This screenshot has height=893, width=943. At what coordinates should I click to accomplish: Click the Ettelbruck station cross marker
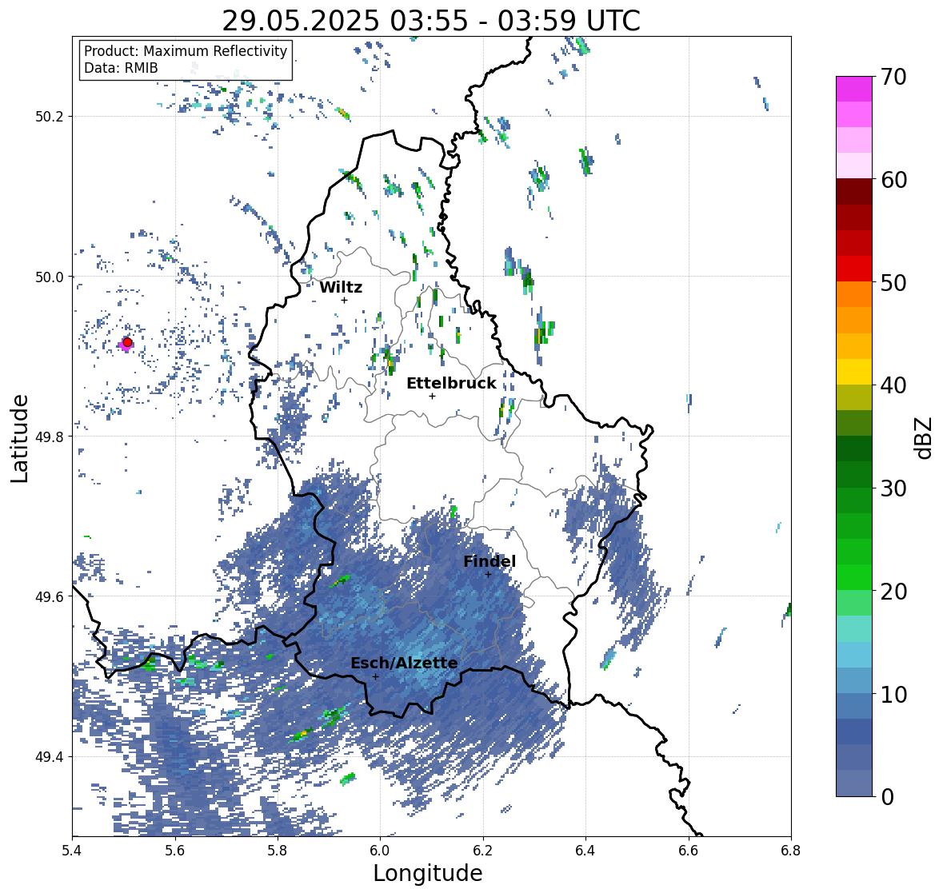(x=432, y=396)
